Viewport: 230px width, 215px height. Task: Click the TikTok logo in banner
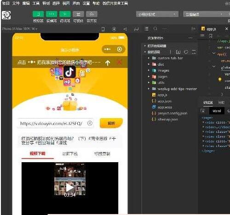(69, 72)
